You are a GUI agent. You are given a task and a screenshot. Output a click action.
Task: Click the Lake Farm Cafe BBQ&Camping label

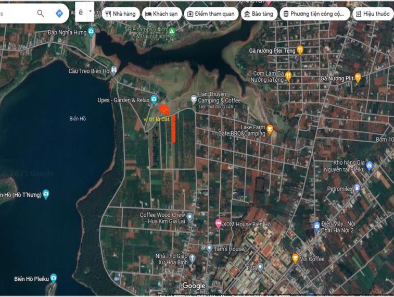(242, 130)
